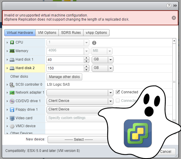Decrease Hard disk 2 size with down arrow

coord(86,70)
